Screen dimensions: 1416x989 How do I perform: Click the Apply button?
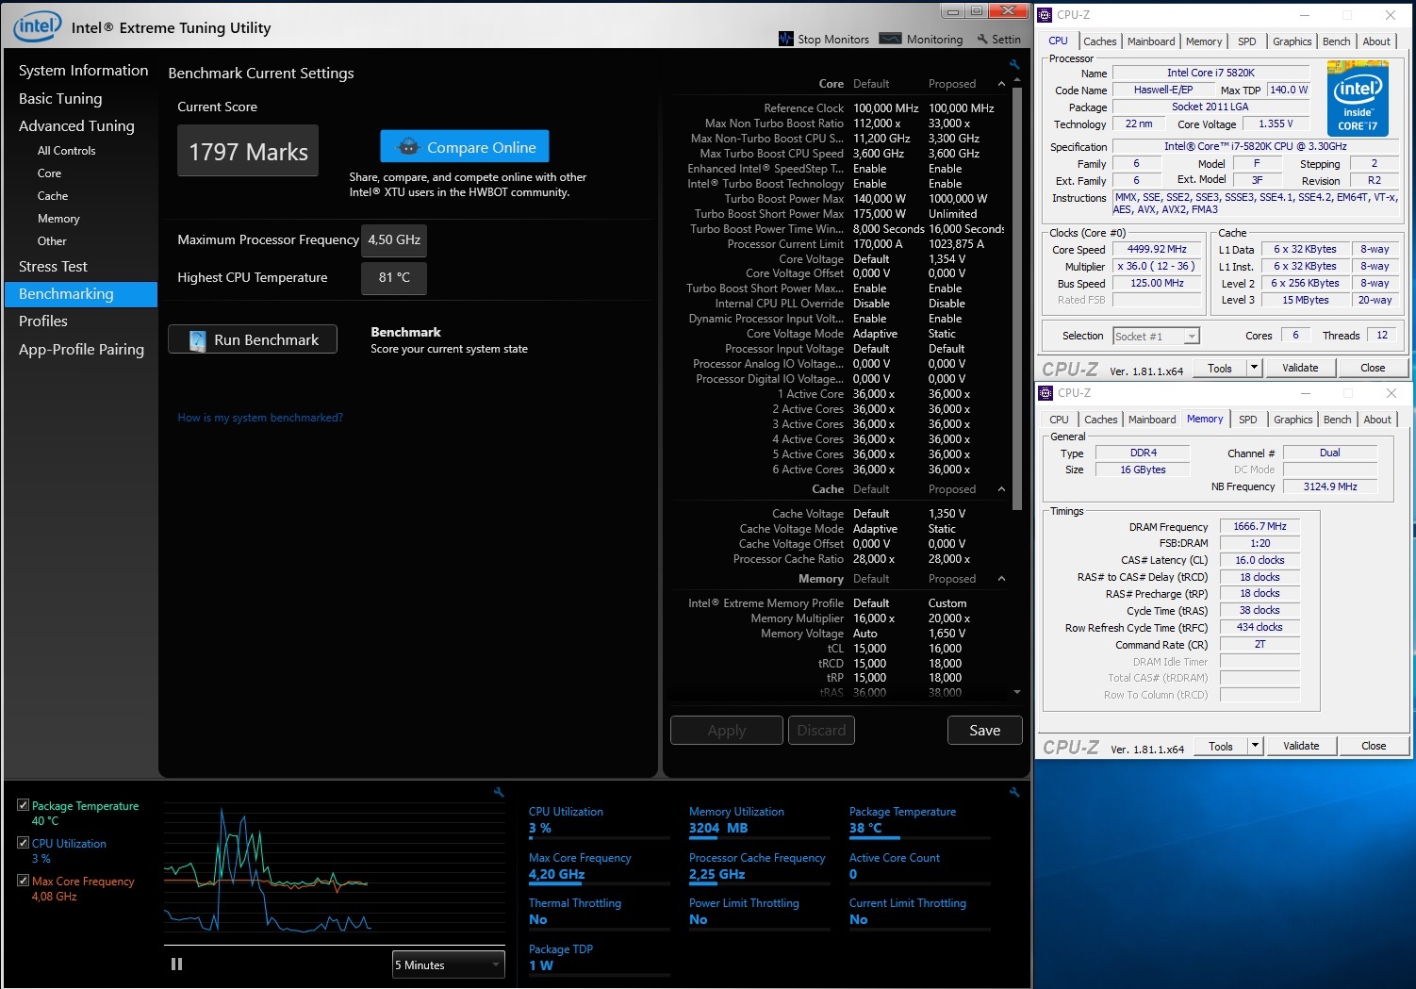click(727, 731)
